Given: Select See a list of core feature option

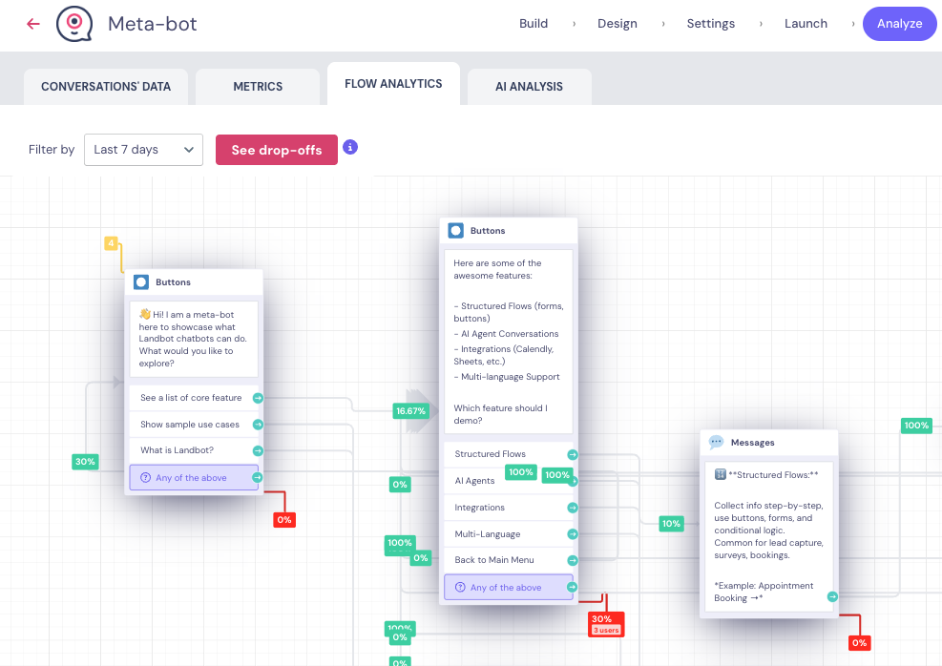Looking at the screenshot, I should 194,398.
